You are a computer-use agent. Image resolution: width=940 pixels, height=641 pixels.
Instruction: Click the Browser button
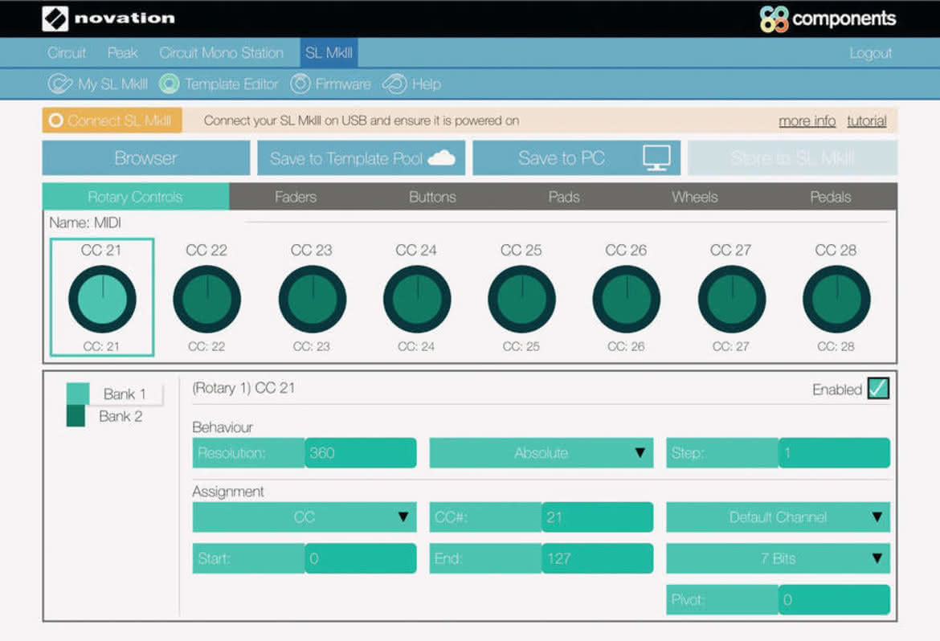click(x=146, y=158)
